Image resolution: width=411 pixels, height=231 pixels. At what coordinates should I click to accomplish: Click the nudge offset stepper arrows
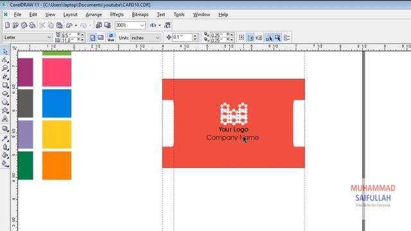pyautogui.click(x=195, y=37)
